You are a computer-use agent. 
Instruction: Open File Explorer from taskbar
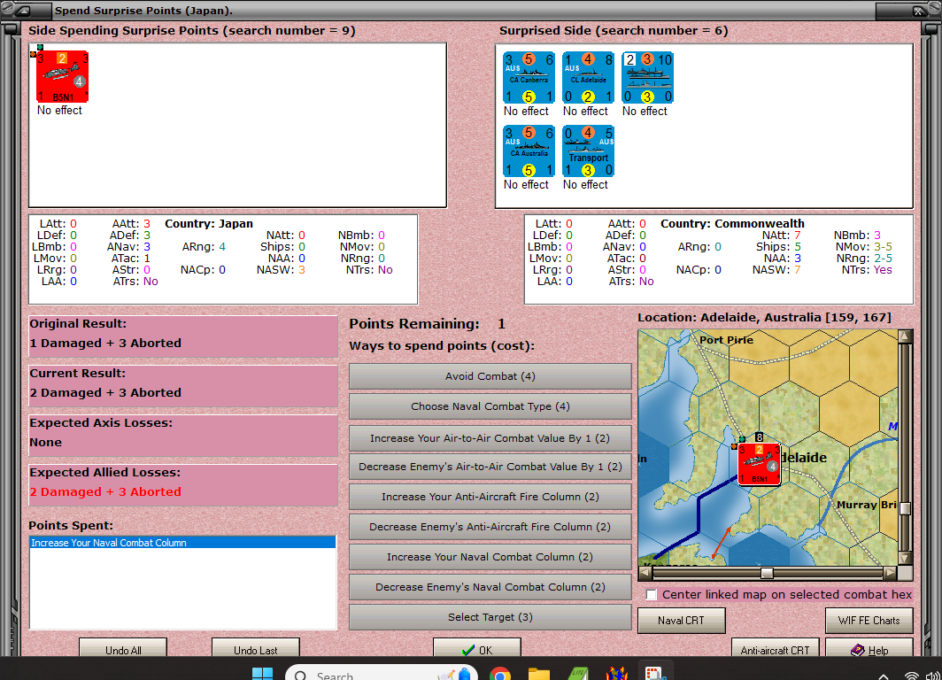tap(539, 674)
